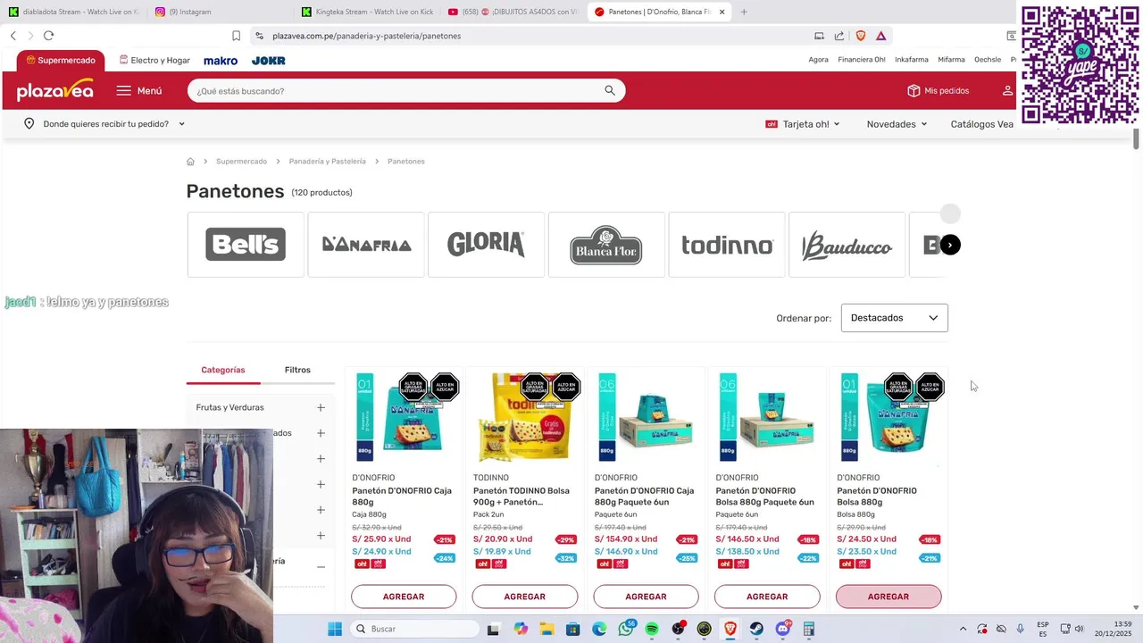Click the Brave Shields lion icon

coord(861,36)
